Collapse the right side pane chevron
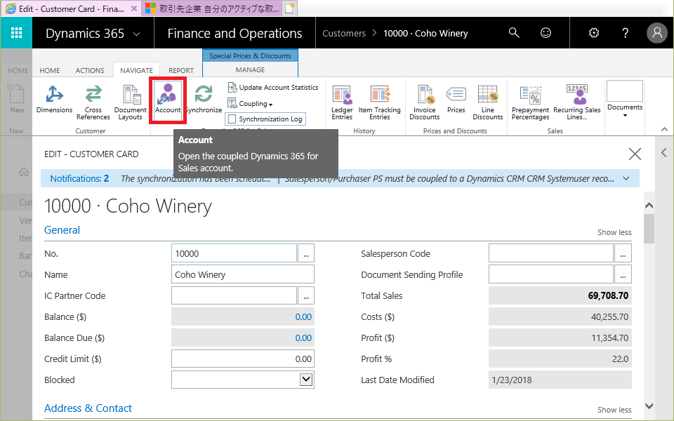Image resolution: width=674 pixels, height=421 pixels. click(x=664, y=152)
